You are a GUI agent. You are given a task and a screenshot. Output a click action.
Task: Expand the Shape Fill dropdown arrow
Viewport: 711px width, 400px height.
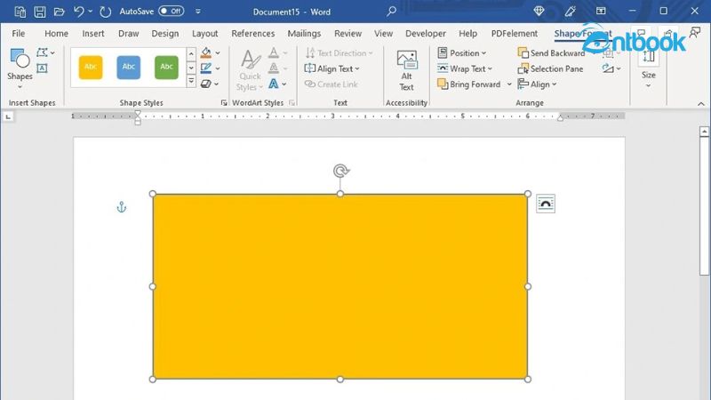point(220,53)
